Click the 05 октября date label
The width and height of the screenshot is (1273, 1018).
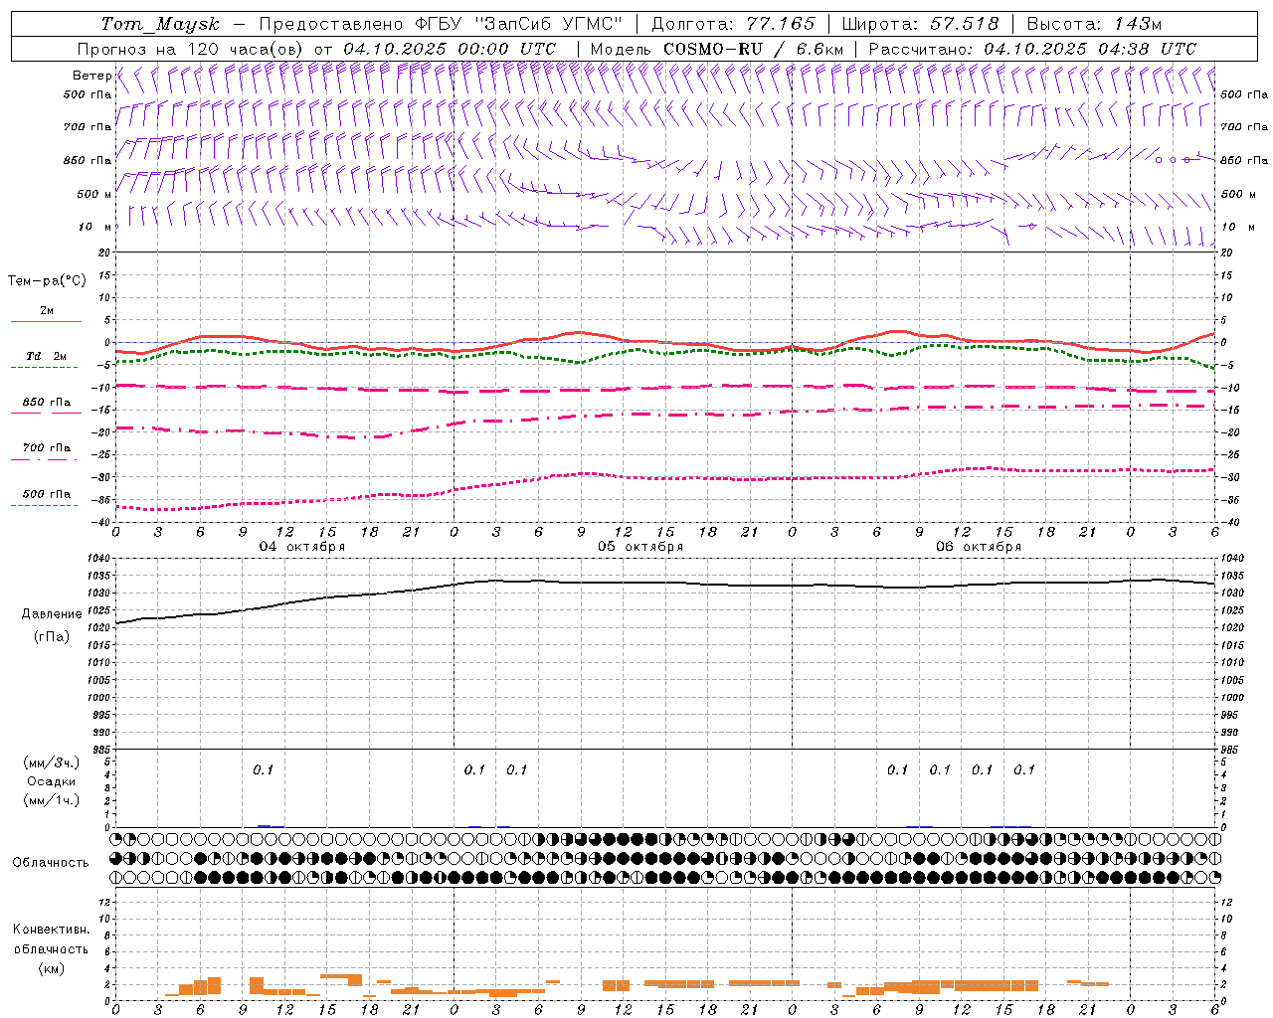(640, 547)
